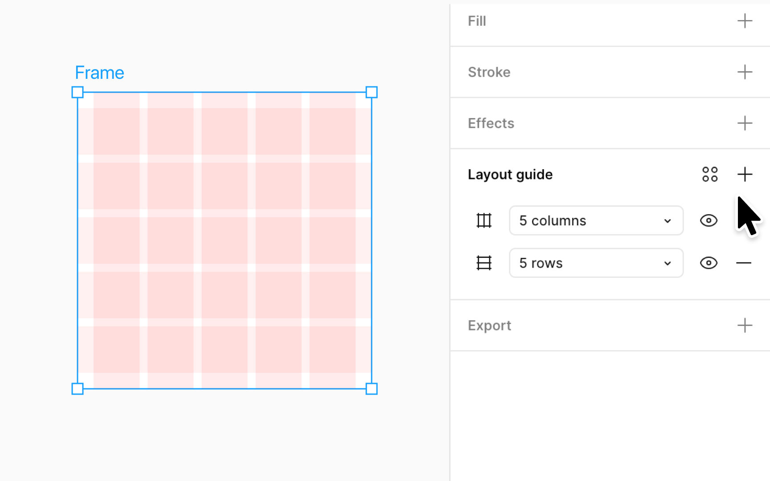Remove the 5 rows guide with the minus button
Image resolution: width=770 pixels, height=481 pixels.
(744, 263)
